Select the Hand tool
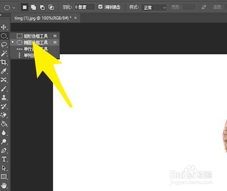The width and height of the screenshot is (227, 191). pos(4,186)
